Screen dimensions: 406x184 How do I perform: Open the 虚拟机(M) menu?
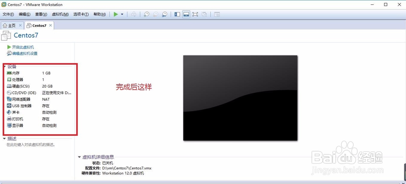60,15
